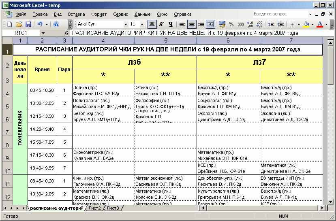Image resolution: width=336 pixels, height=221 pixels.
Task: Open the Данные menu
Action: coord(143,14)
